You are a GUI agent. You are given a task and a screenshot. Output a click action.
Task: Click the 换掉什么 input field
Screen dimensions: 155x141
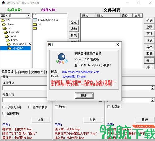[x=25, y=88]
